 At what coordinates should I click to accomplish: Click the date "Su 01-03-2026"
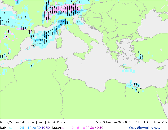pyautogui.click(x=112, y=122)
